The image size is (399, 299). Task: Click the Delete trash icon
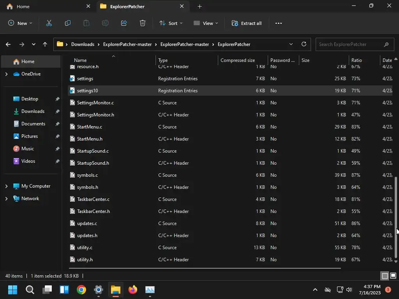(143, 23)
